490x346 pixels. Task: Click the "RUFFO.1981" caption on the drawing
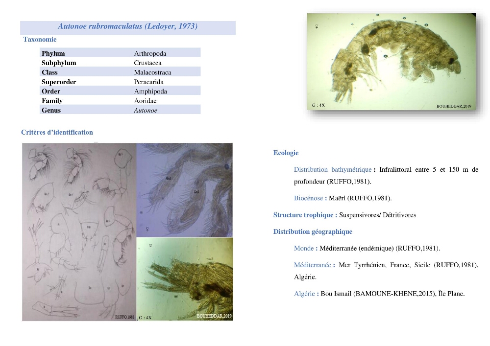(124, 317)
